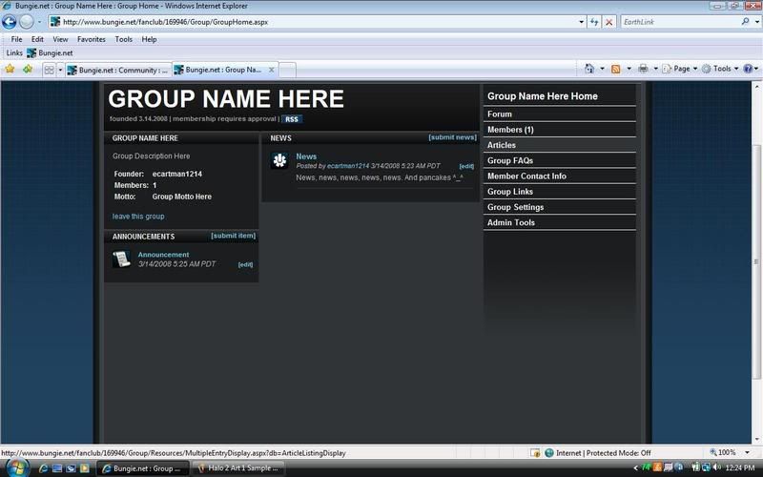Click in the address bar URL field
763x477 pixels.
(x=315, y=22)
